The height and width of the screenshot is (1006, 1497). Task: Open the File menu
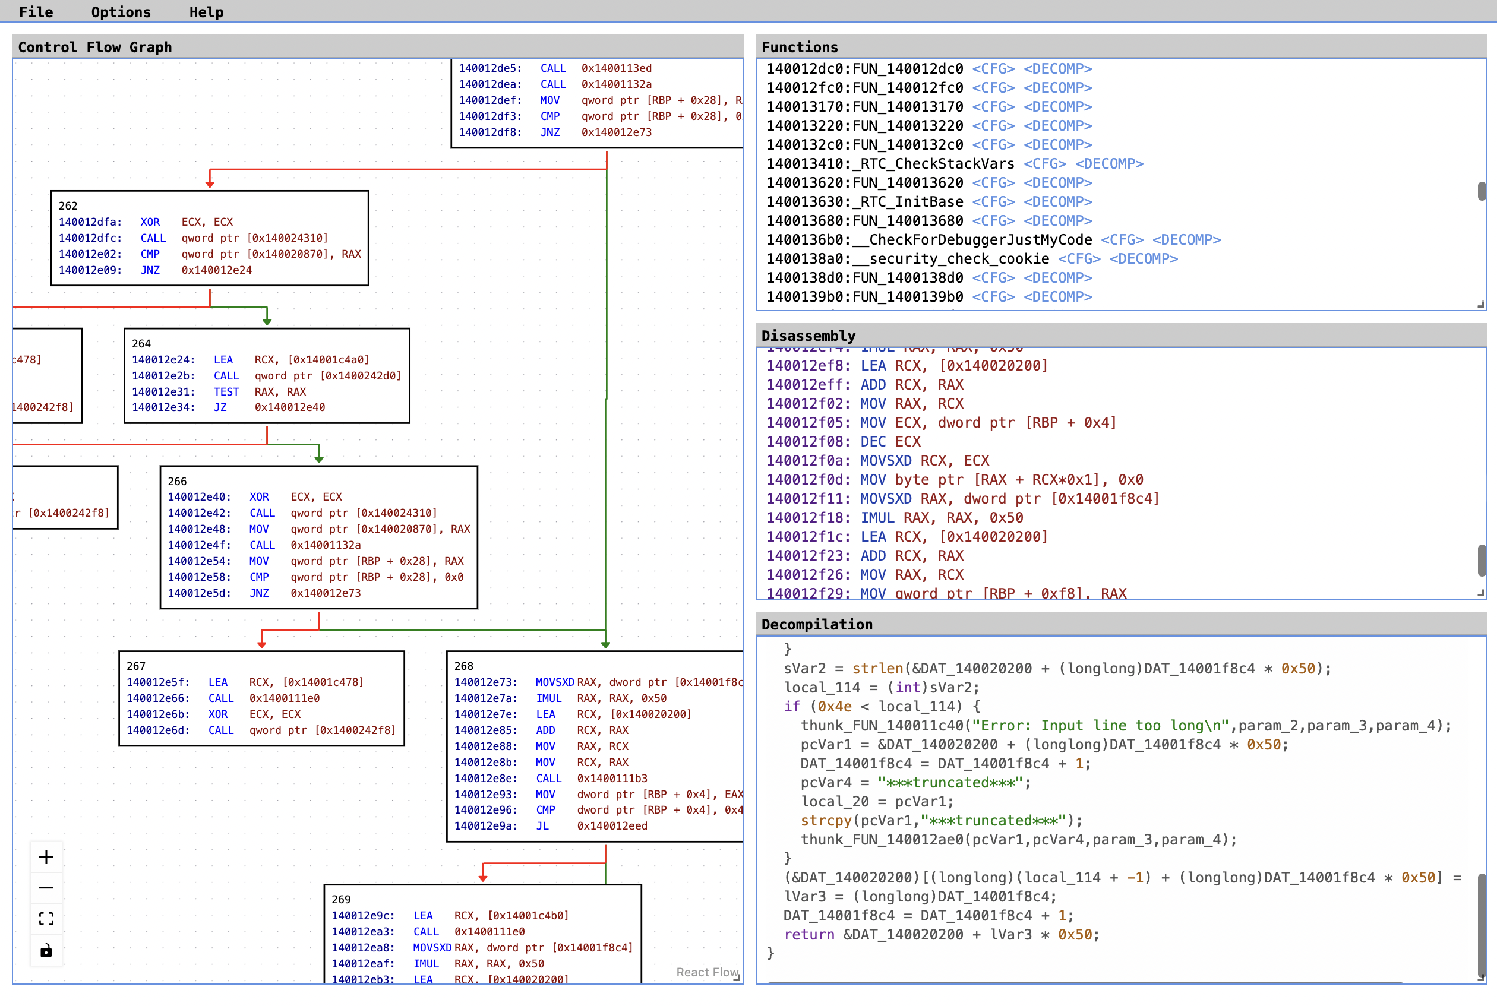click(36, 11)
